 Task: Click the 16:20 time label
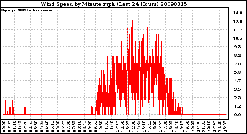pos(155,126)
